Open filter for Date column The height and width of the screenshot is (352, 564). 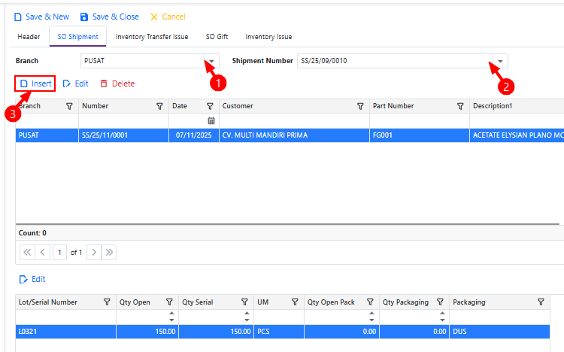(x=210, y=106)
